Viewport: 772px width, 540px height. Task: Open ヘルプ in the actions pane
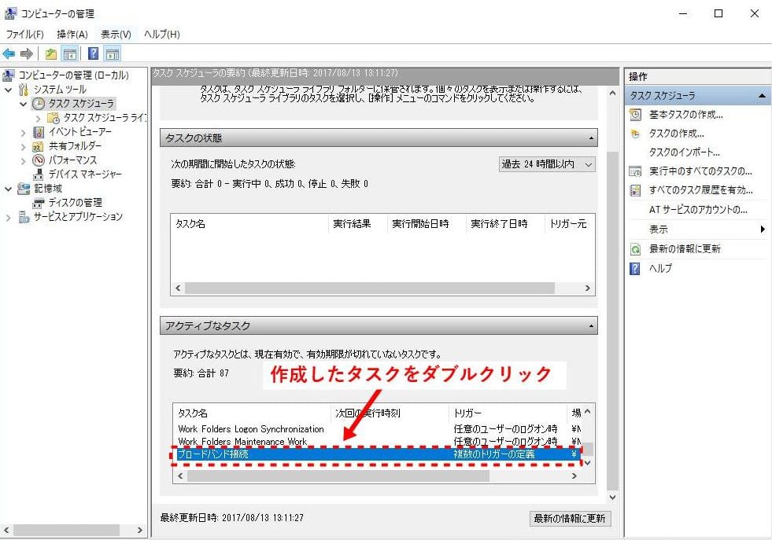[660, 269]
